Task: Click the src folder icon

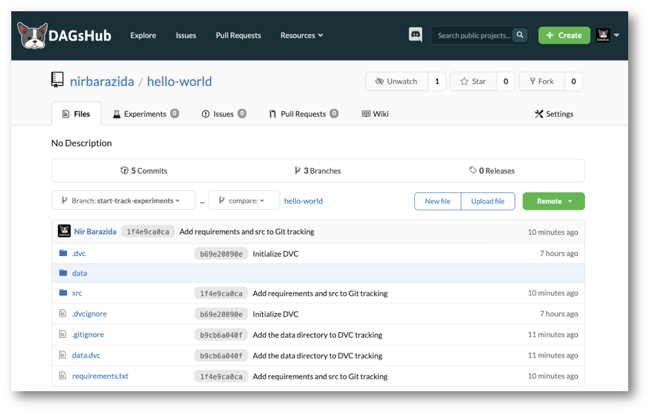Action: (x=63, y=293)
